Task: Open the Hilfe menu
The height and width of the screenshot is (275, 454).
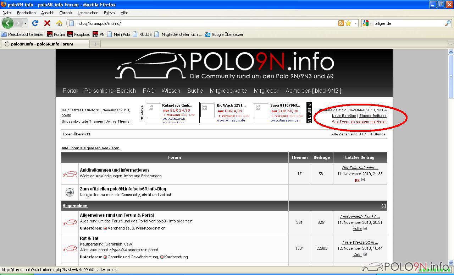Action: (x=124, y=13)
